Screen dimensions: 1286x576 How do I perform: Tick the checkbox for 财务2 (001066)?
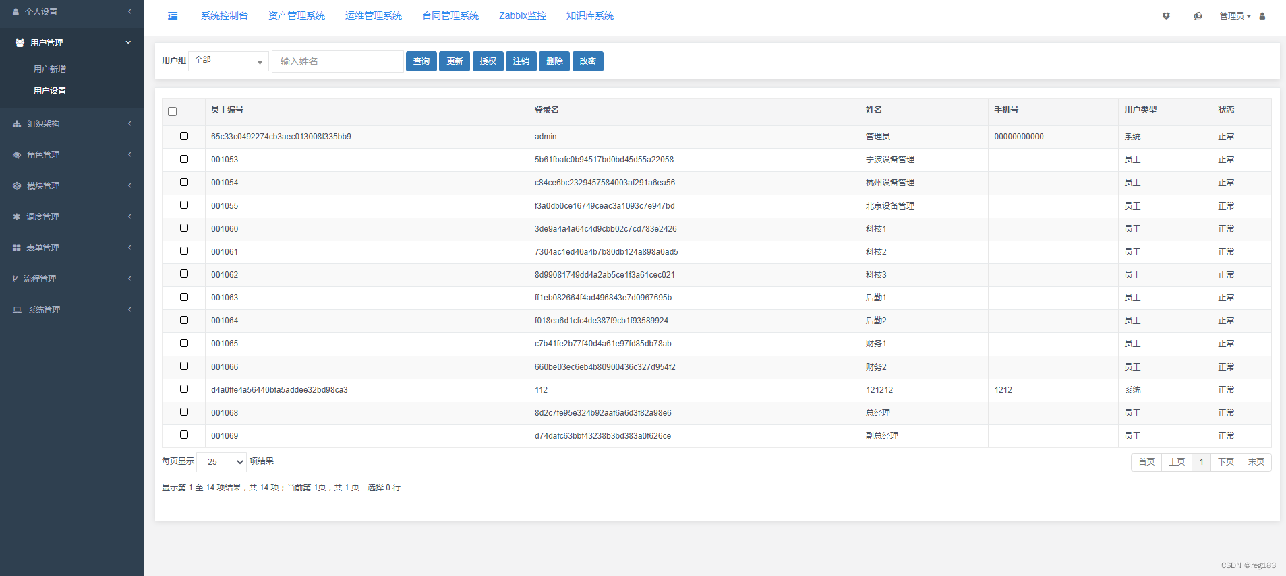click(x=184, y=366)
